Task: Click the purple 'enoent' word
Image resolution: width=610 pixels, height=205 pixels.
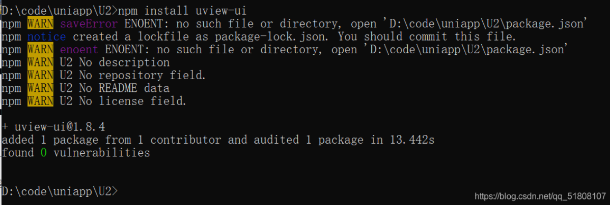Action: pyautogui.click(x=79, y=50)
